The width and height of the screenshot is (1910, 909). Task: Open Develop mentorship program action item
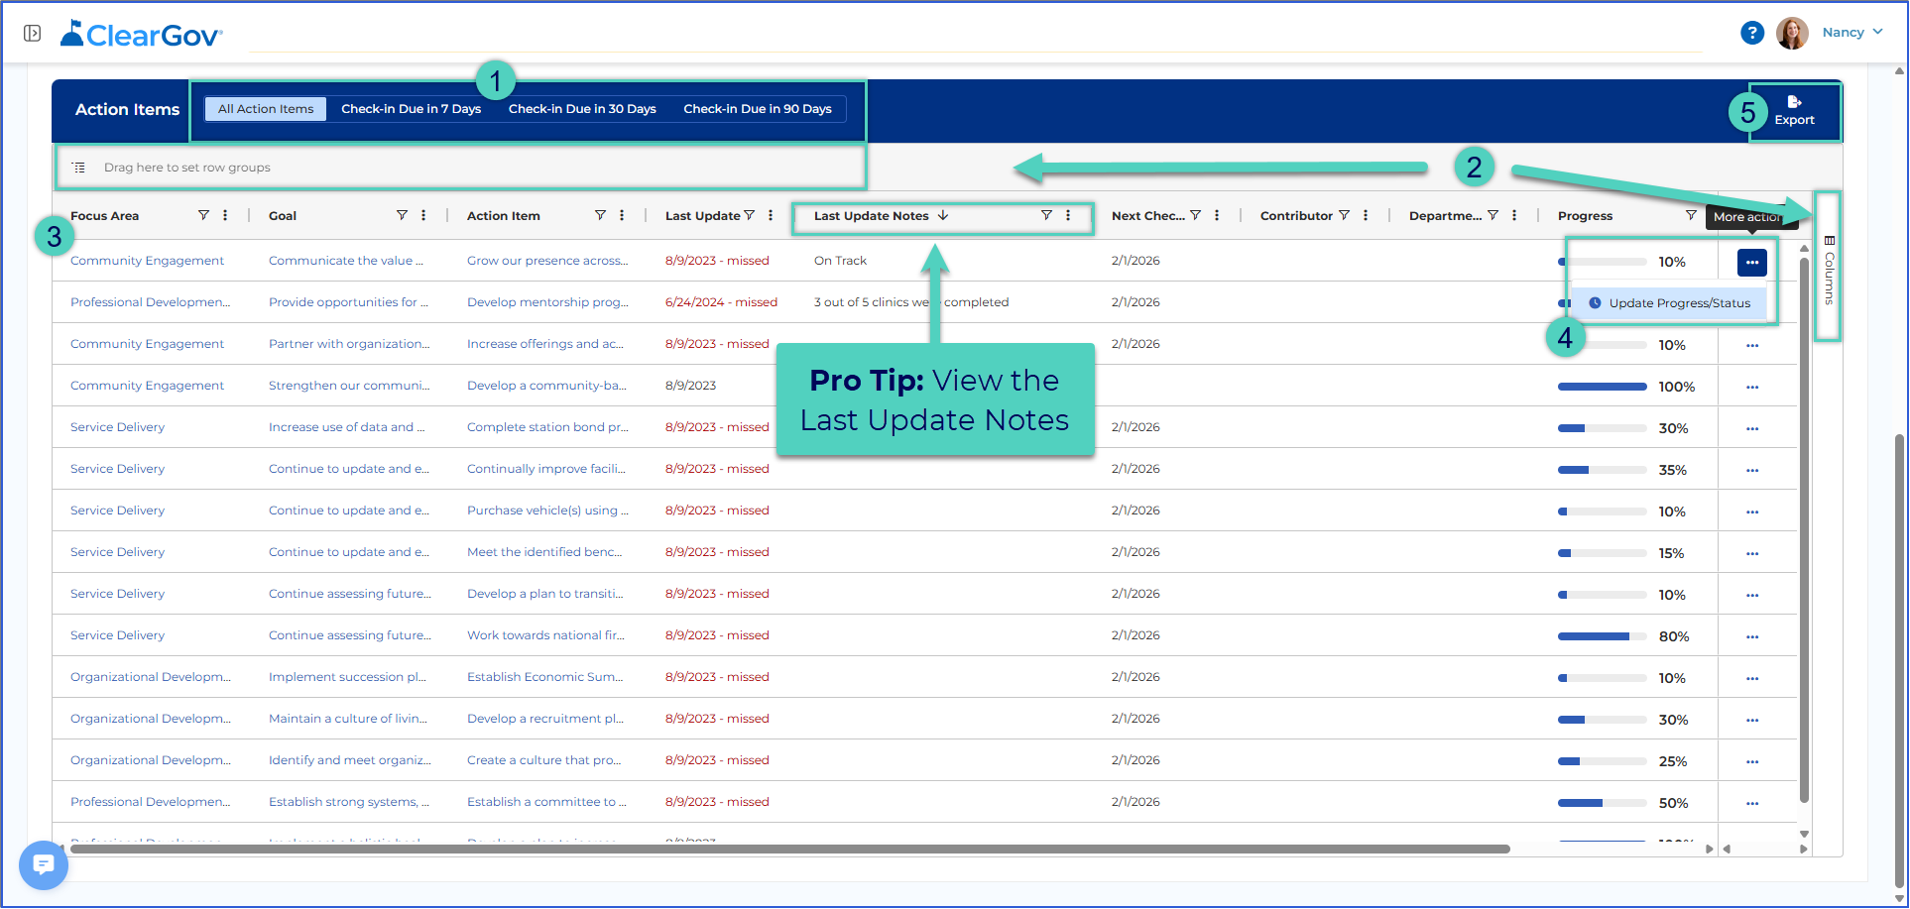(547, 302)
